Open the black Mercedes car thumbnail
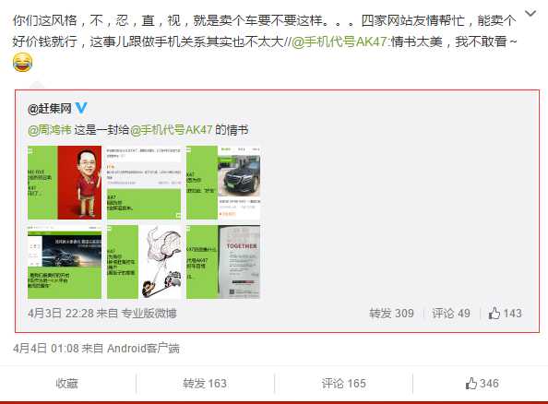548x404 pixels. (x=223, y=183)
